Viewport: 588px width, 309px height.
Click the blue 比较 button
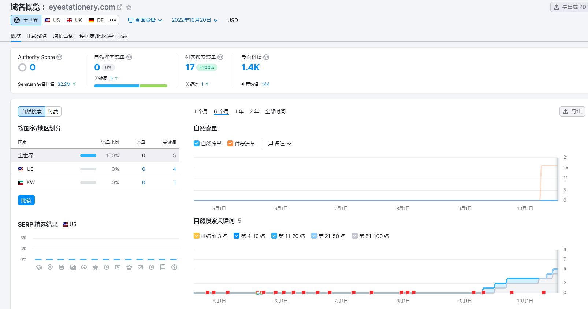(x=26, y=201)
